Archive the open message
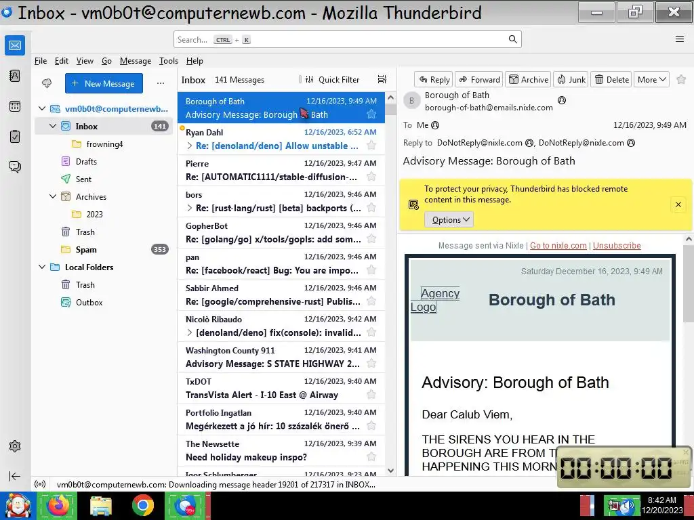 (528, 80)
